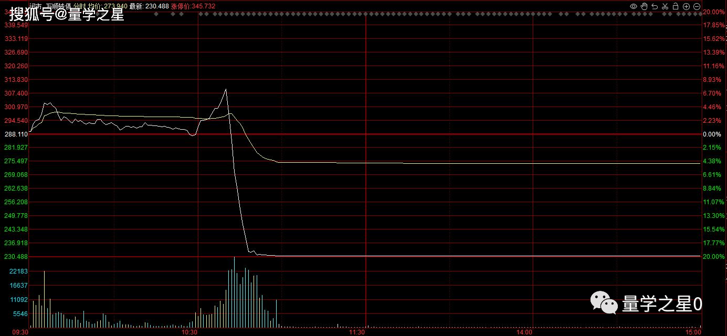
Task: Click the 288.110 previous close price label
Action: [16, 134]
